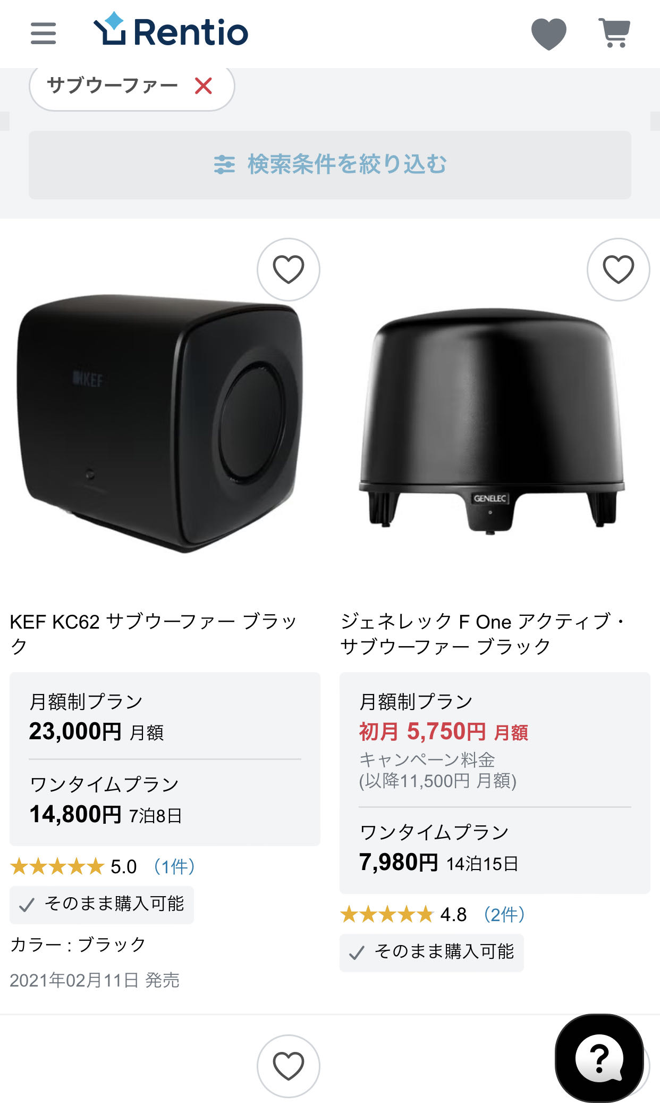Remove the サブウーファー search tag

pyautogui.click(x=204, y=86)
